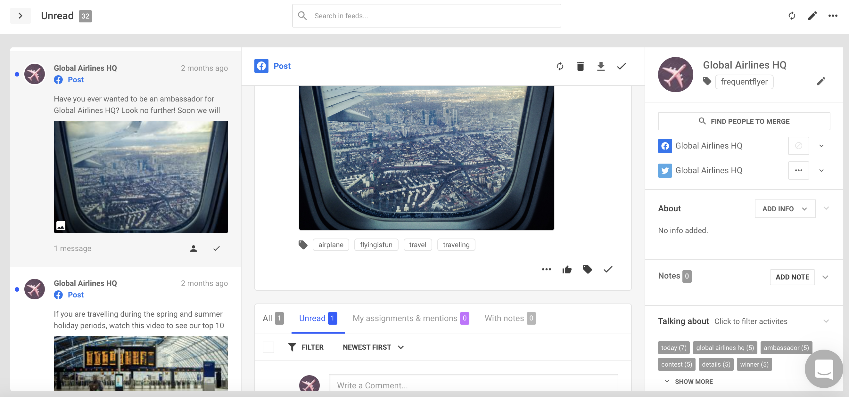Expand the Twitter Global Airlines HQ account row

(x=821, y=170)
